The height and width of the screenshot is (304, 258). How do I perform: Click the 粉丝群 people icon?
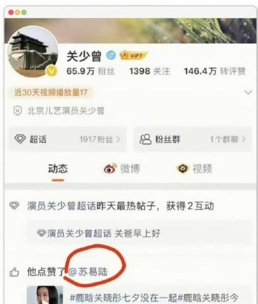coord(145,139)
